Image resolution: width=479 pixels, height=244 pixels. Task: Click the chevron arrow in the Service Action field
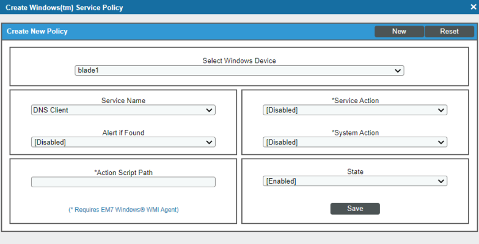pyautogui.click(x=441, y=110)
